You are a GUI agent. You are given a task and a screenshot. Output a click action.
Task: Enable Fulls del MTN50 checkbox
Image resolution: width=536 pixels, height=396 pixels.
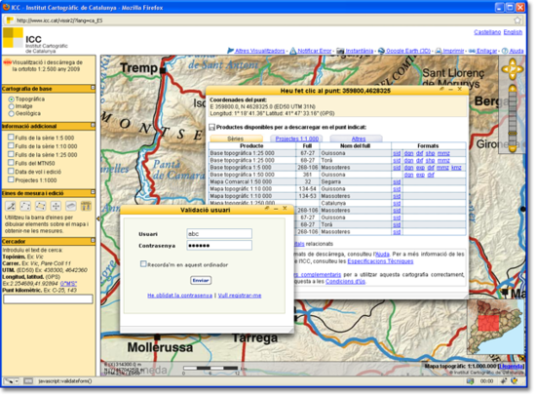[x=11, y=163]
